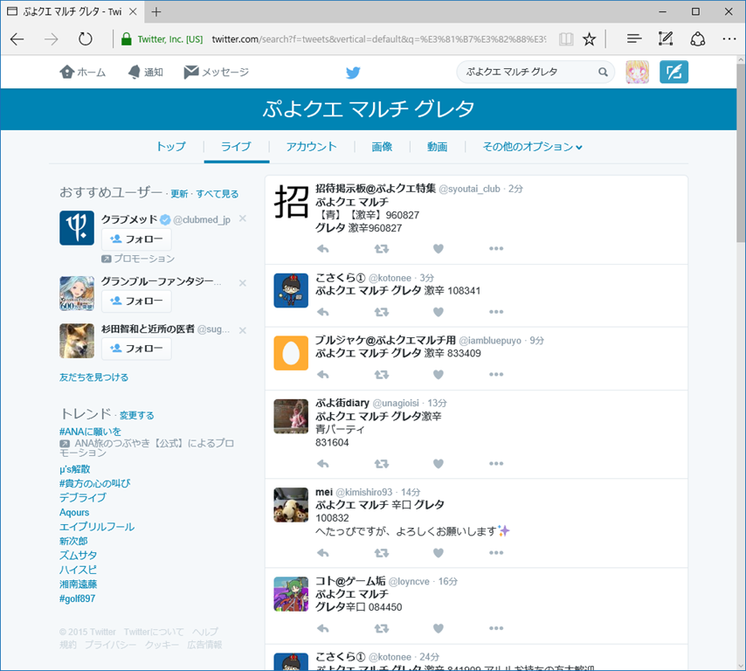Follow グランブルーファンタジー account

click(136, 301)
